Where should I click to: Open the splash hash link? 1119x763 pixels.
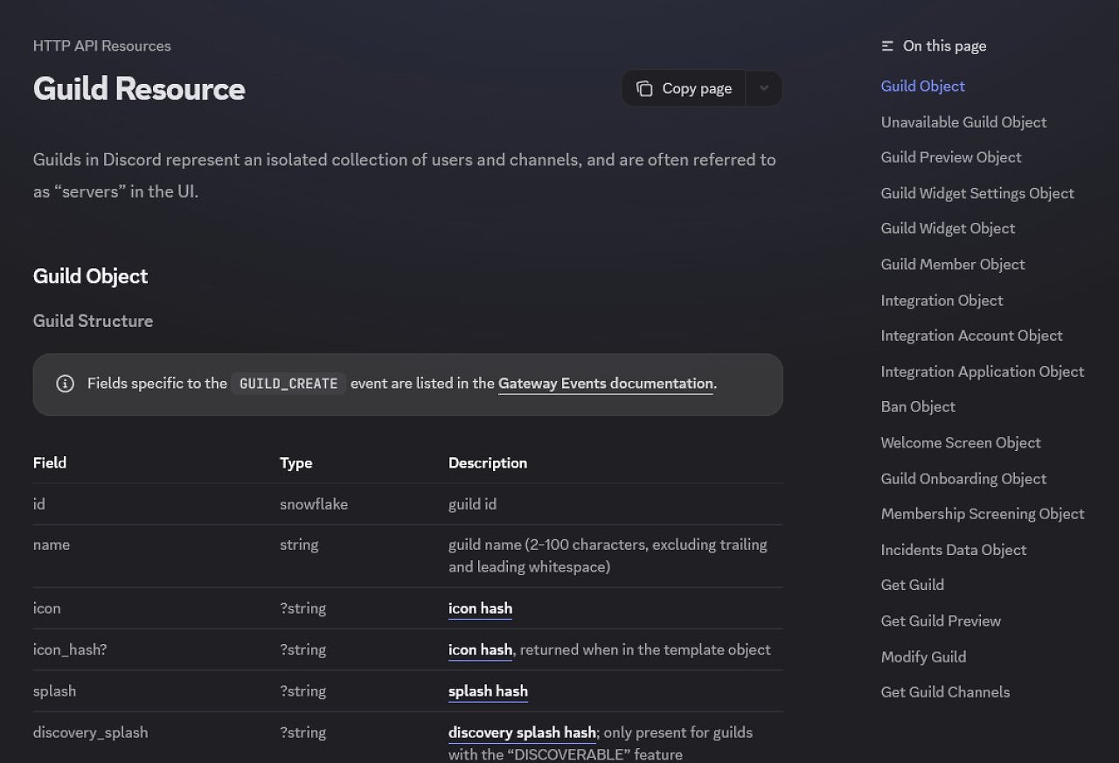[x=488, y=690]
